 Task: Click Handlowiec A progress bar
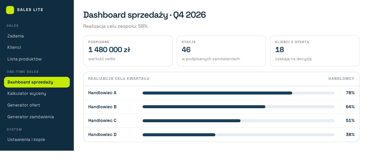pyautogui.click(x=239, y=93)
